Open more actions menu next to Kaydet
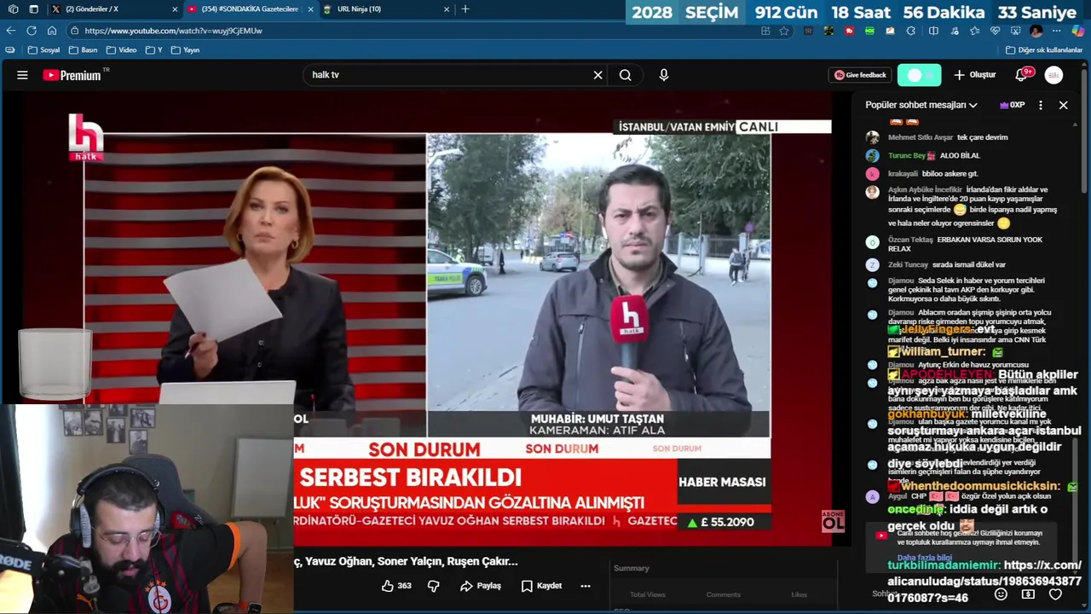Screen dimensions: 1091x614 pos(586,586)
